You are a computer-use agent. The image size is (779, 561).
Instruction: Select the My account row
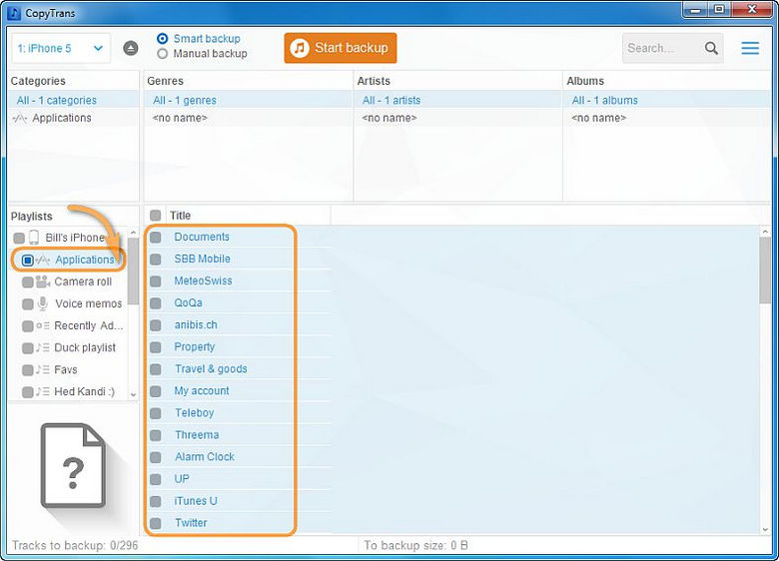pos(238,390)
